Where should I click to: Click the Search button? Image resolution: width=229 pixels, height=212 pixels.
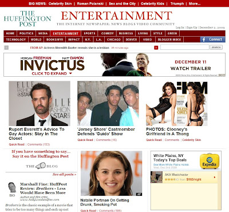tap(216, 48)
